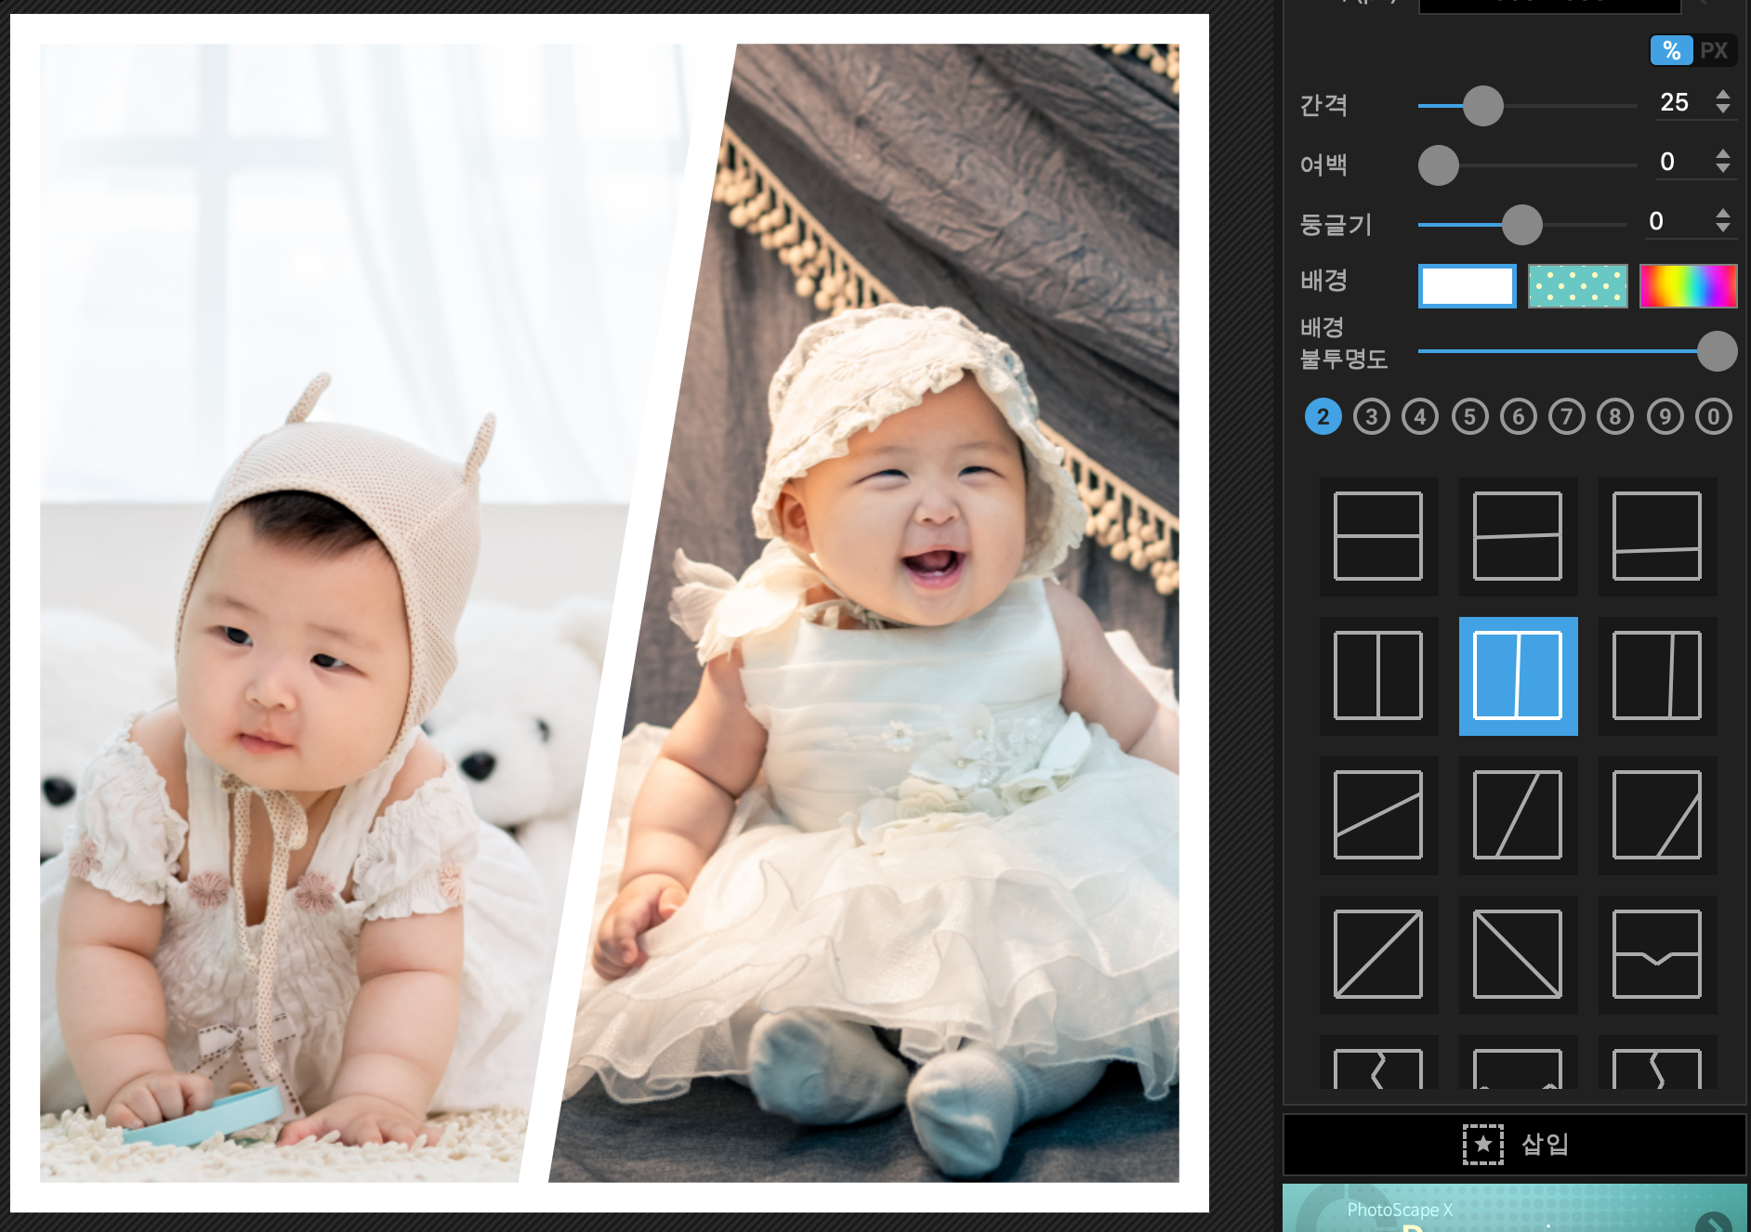Adjust the 둥글기 roundness slider handle
This screenshot has width=1751, height=1232.
point(1522,225)
